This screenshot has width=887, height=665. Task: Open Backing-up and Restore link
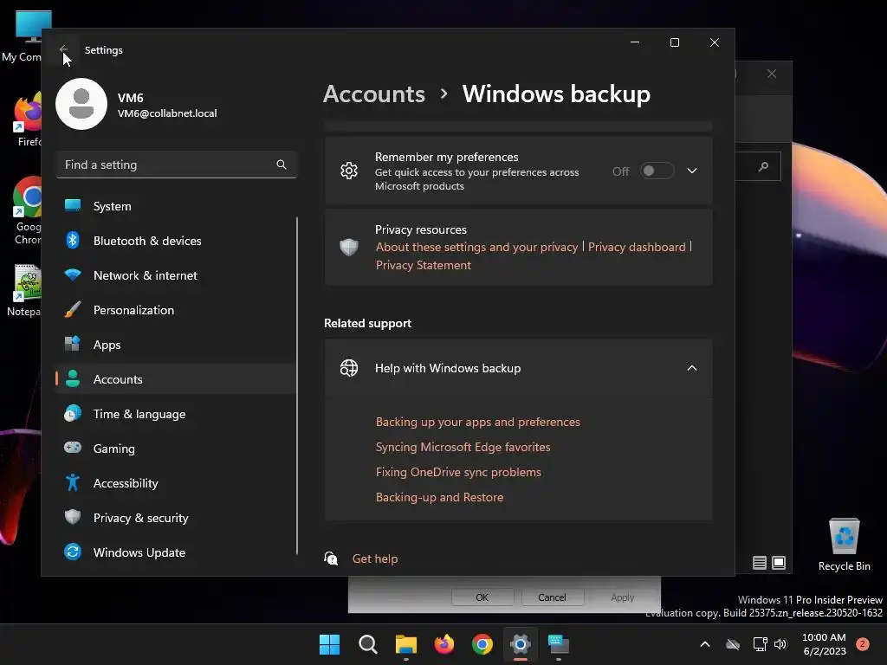click(439, 497)
